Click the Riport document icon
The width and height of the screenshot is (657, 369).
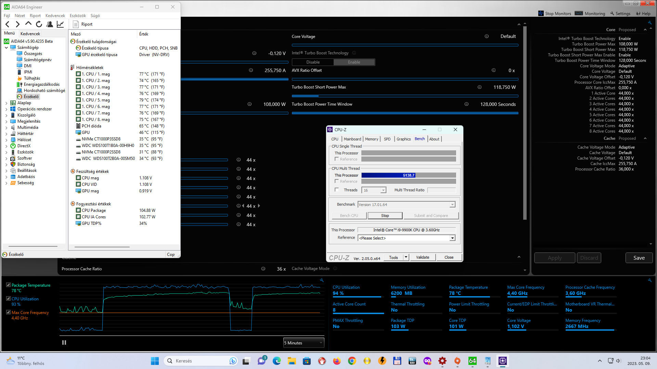click(76, 24)
